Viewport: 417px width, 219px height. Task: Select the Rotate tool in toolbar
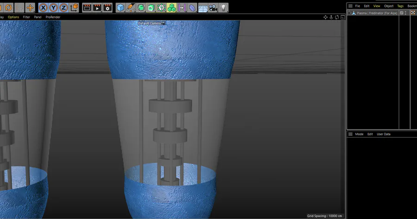[8, 8]
